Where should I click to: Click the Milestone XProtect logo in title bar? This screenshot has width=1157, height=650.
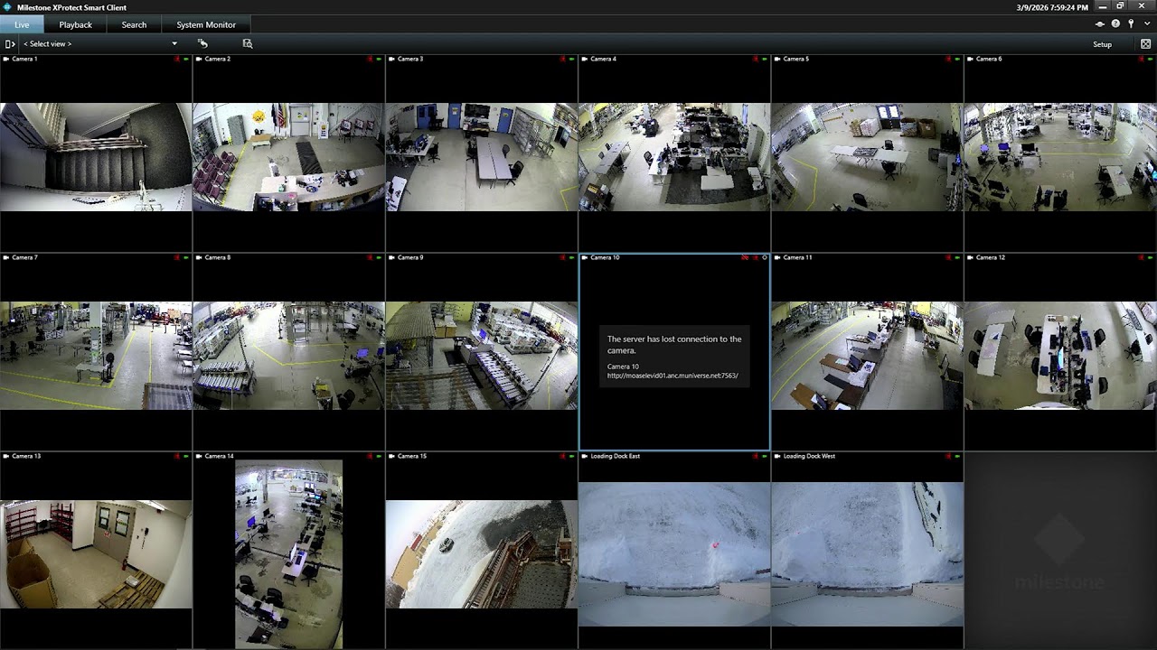(x=7, y=7)
